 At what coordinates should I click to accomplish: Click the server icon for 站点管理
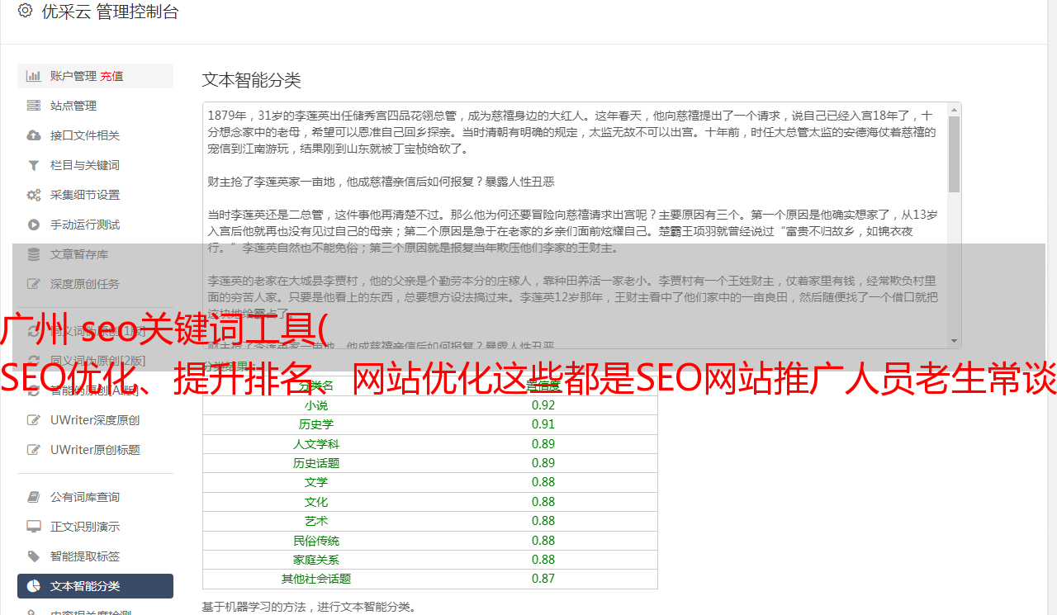pyautogui.click(x=34, y=106)
